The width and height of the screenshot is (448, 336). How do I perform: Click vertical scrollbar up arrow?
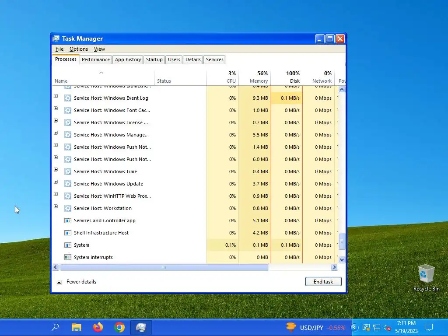(x=342, y=89)
